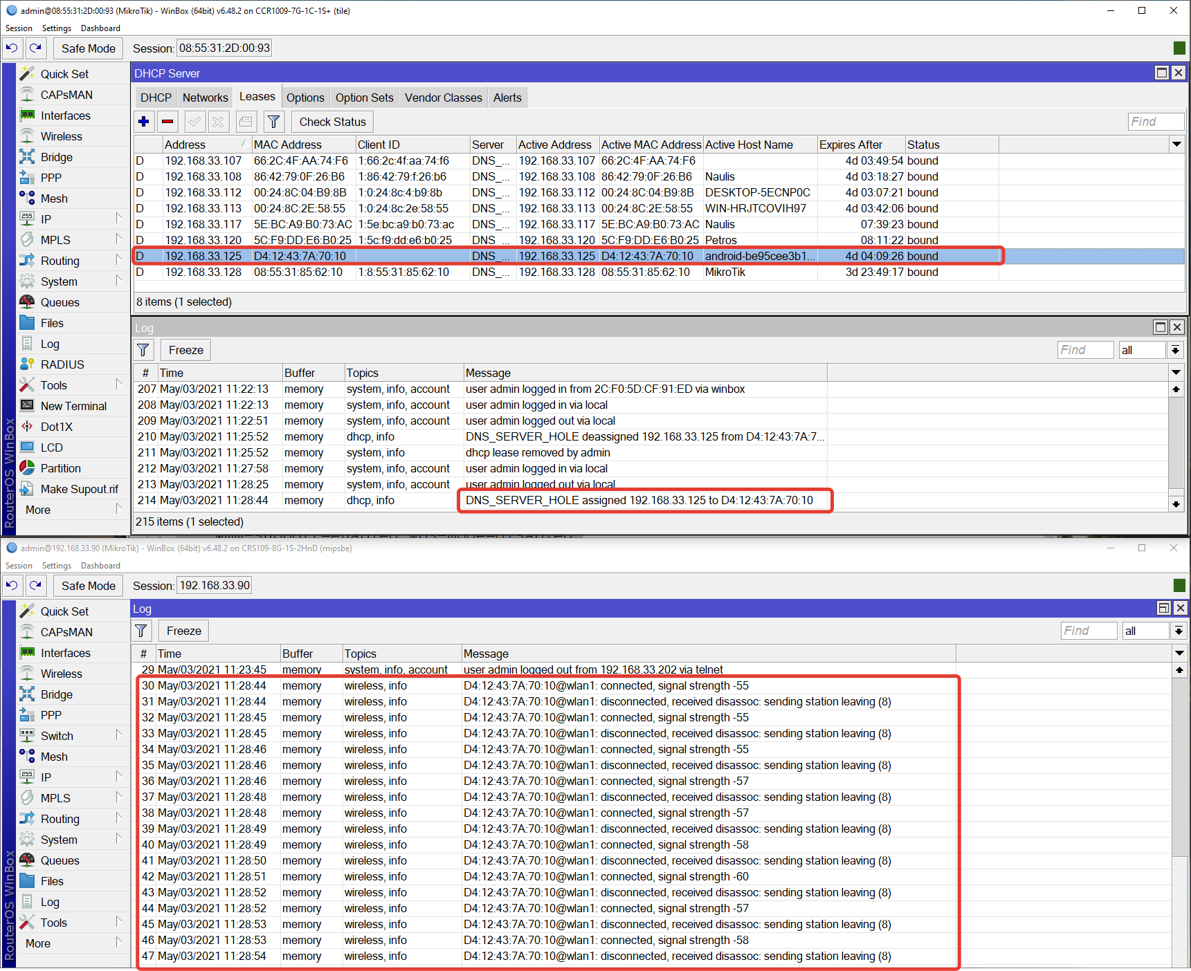
Task: Open the bottom Log column chooser dropdown
Action: click(1179, 654)
